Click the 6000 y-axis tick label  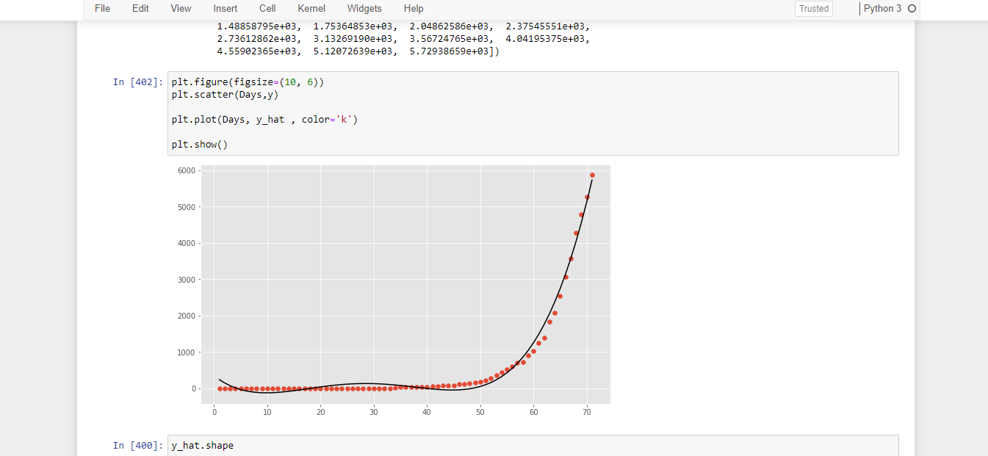click(187, 170)
